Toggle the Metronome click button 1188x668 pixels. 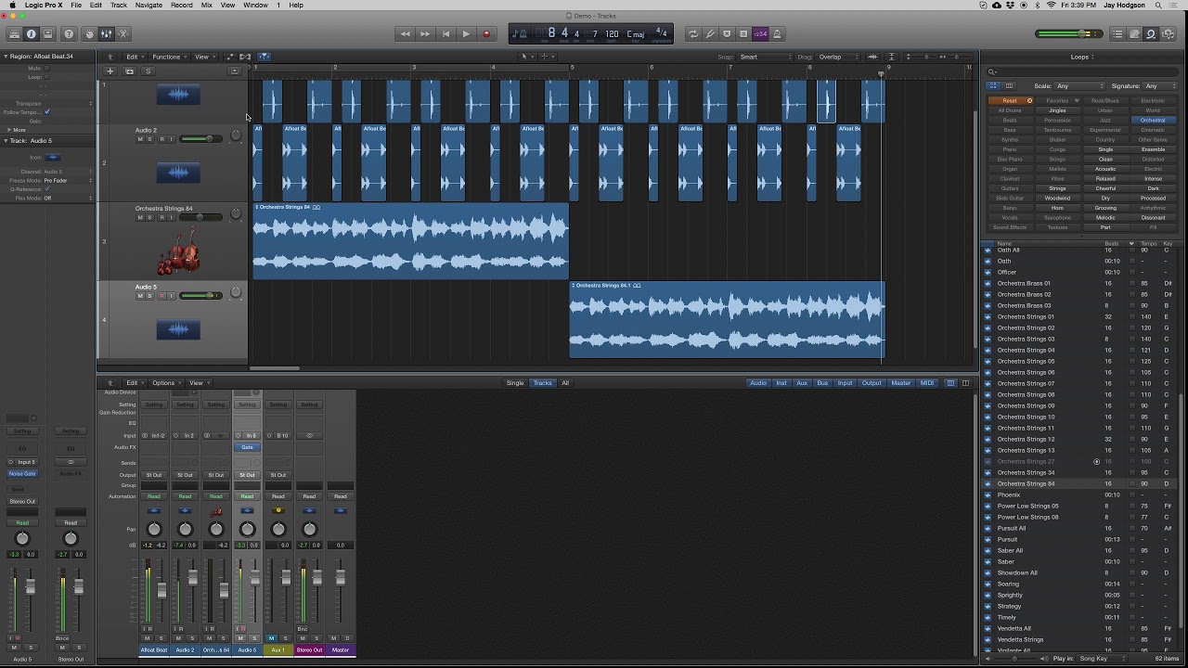coord(777,34)
